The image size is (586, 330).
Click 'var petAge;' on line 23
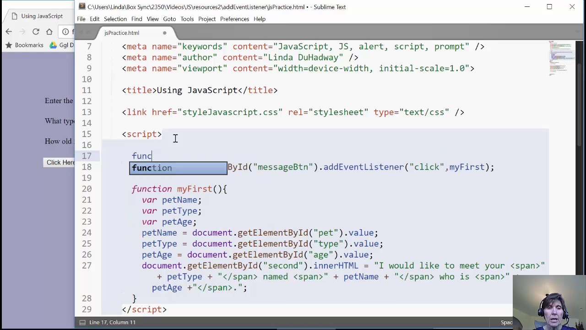pos(169,222)
